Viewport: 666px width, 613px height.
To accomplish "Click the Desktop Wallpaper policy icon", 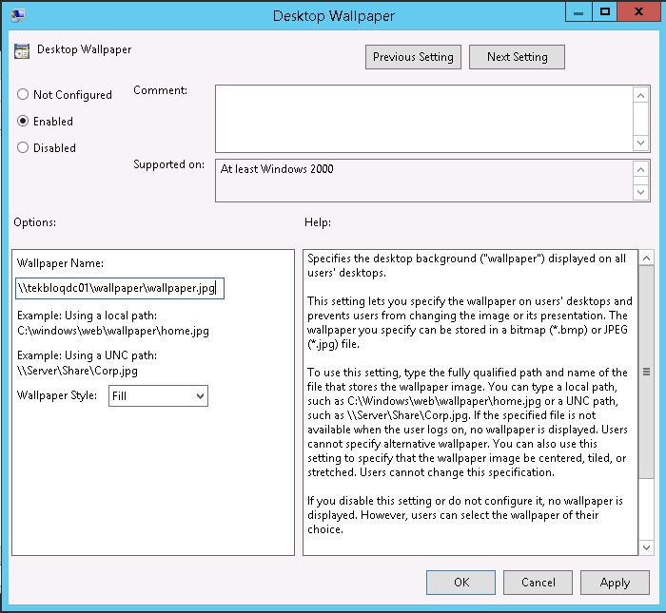I will 22,51.
